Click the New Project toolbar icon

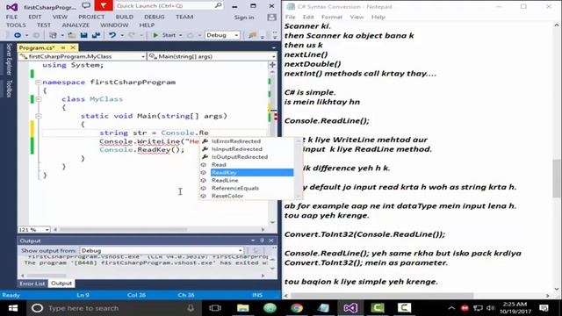(x=53, y=35)
